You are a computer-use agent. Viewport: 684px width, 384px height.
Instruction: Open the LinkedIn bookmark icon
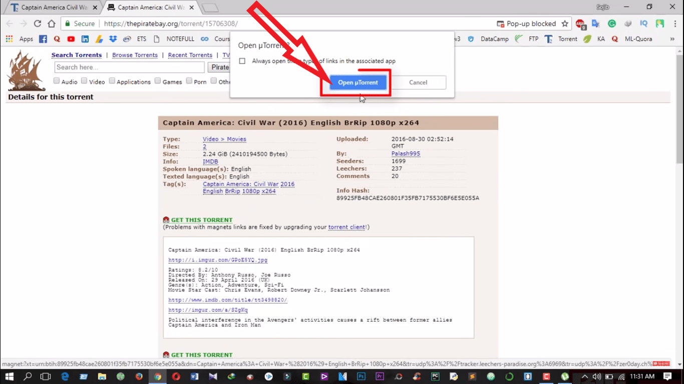[85, 38]
